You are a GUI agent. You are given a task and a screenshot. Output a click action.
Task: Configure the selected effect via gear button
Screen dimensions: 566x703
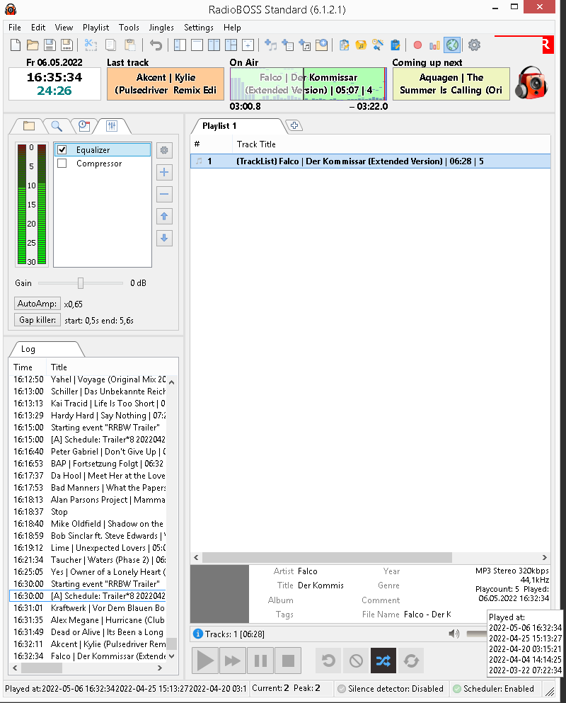pyautogui.click(x=164, y=150)
